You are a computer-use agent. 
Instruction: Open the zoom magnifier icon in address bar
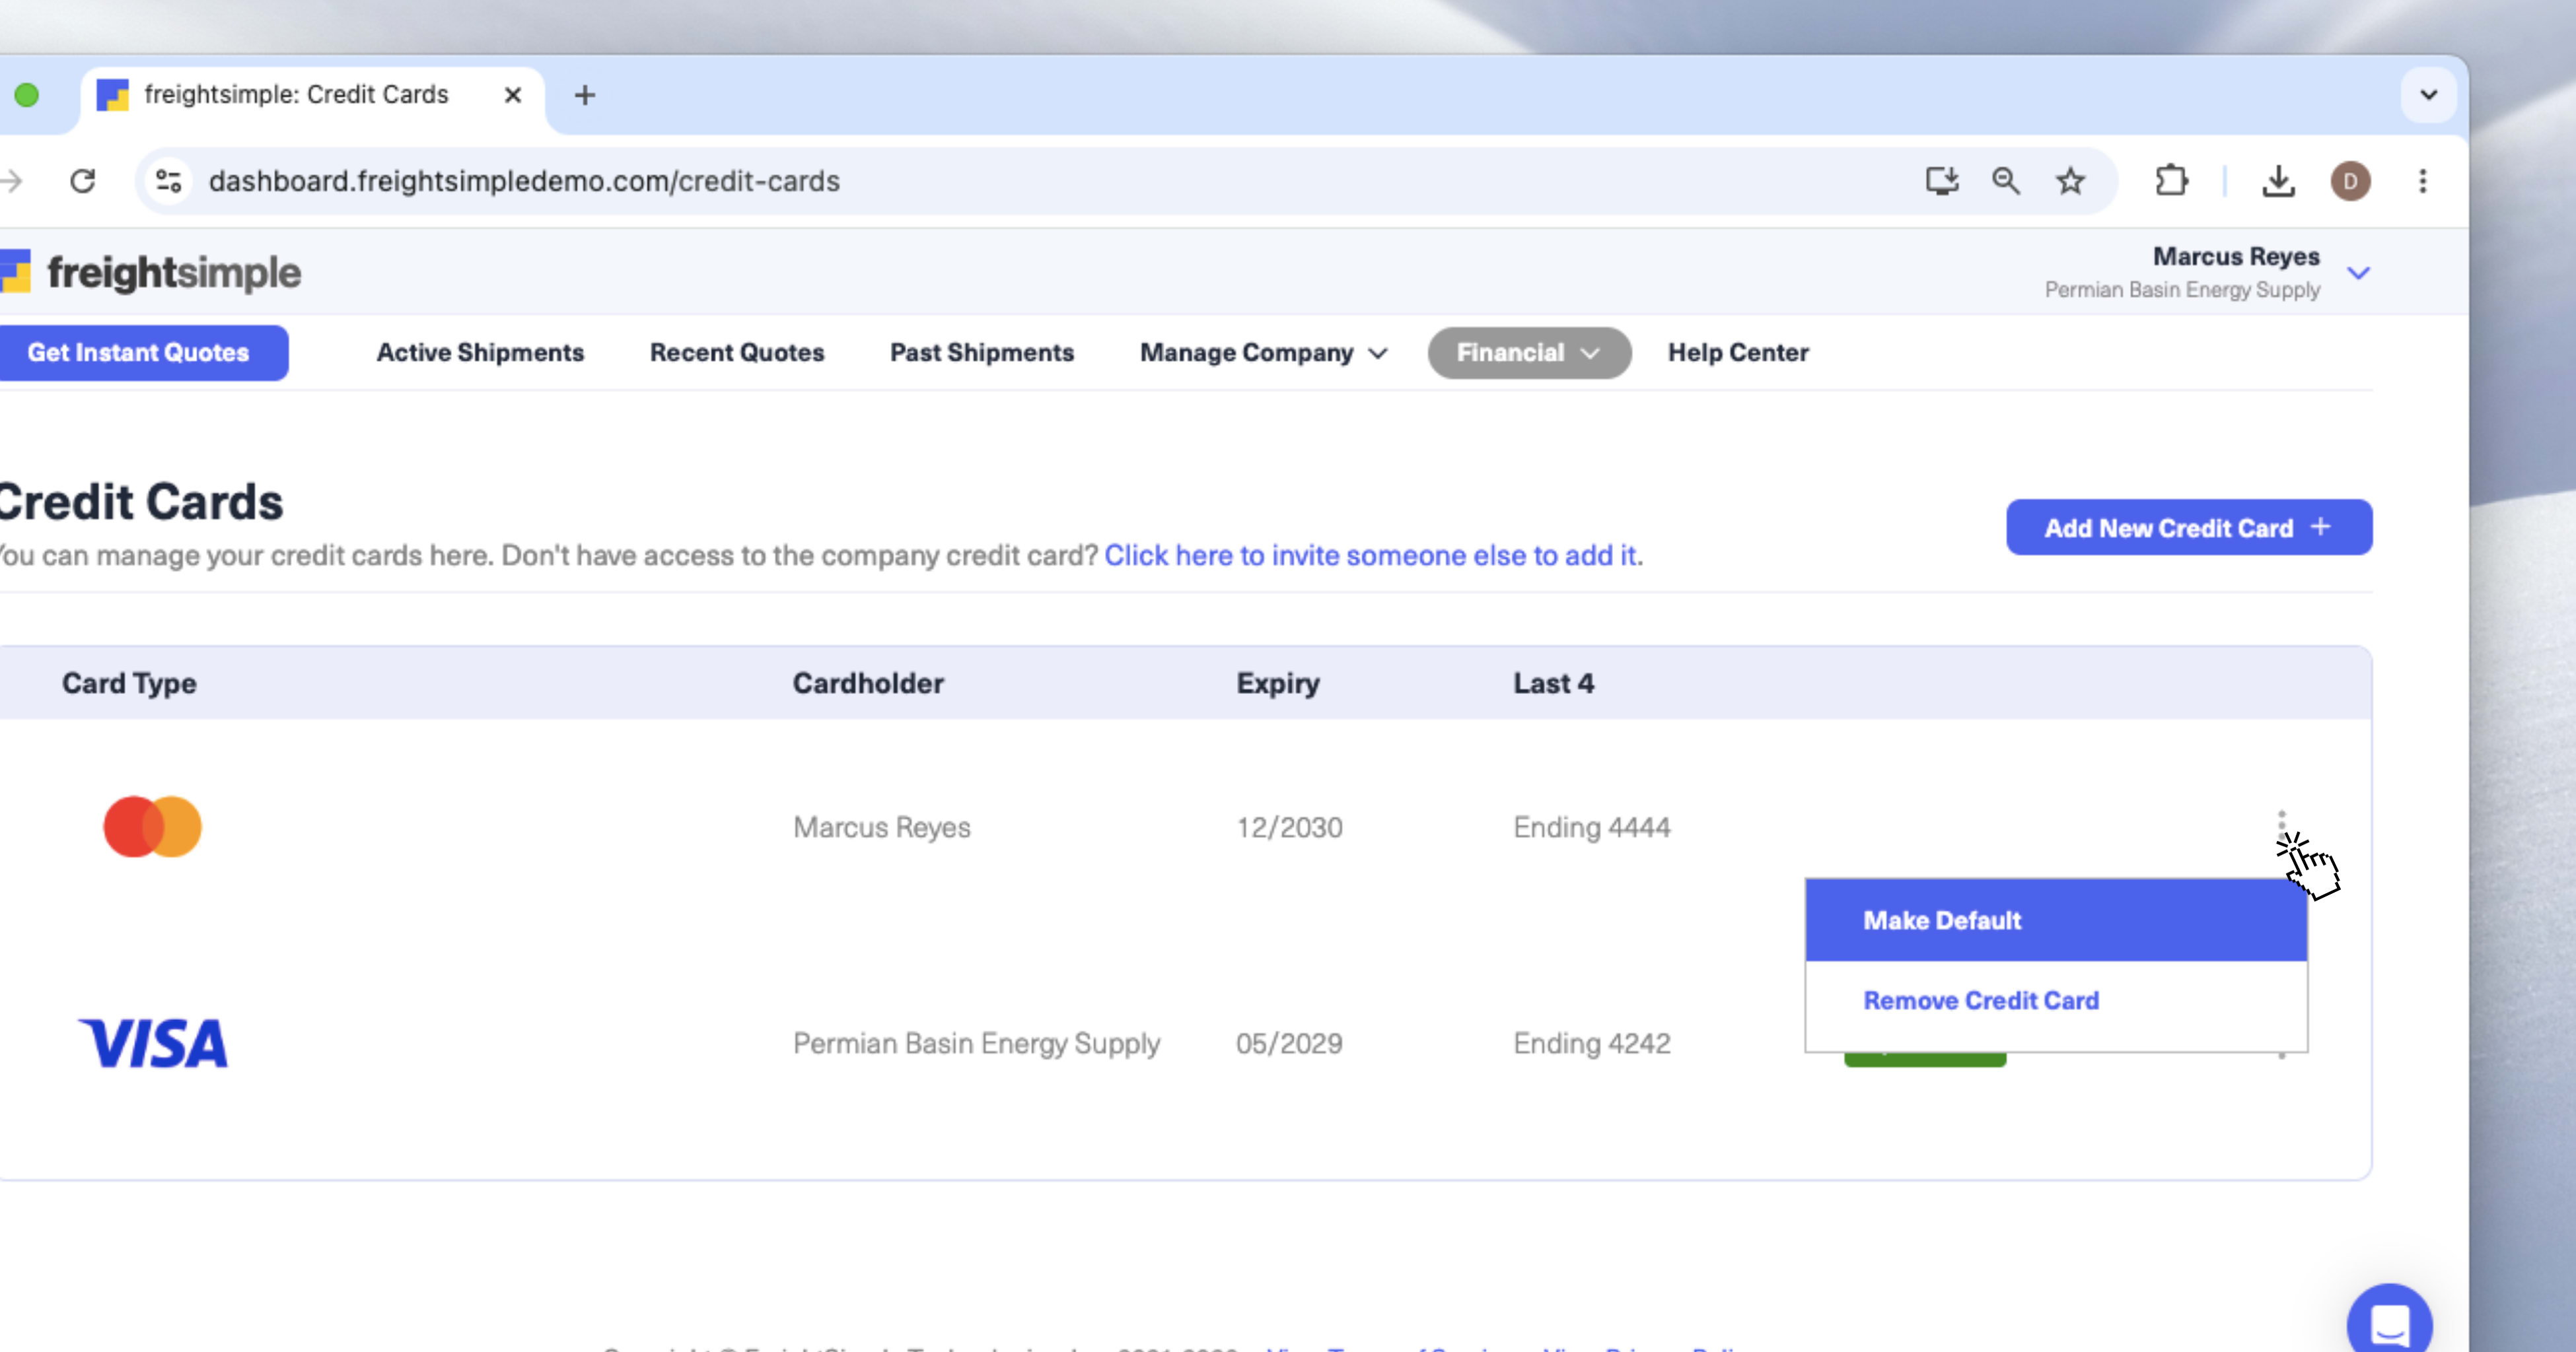click(x=2006, y=181)
